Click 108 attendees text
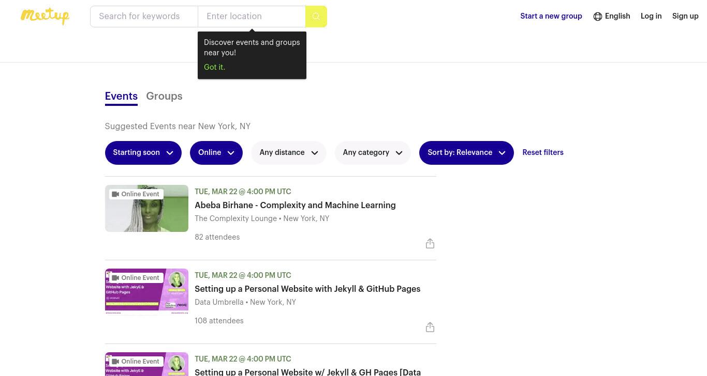This screenshot has height=376, width=707. pyautogui.click(x=219, y=321)
